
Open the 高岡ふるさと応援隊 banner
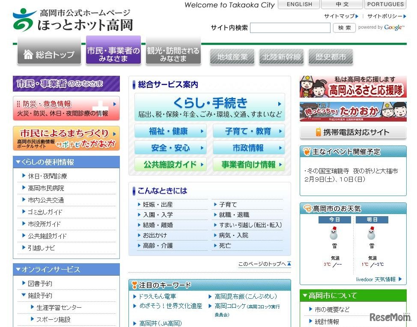point(353,86)
